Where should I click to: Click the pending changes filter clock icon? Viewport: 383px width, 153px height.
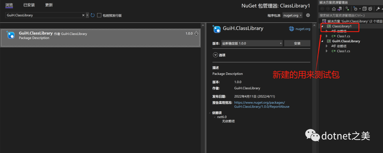pos(355,9)
